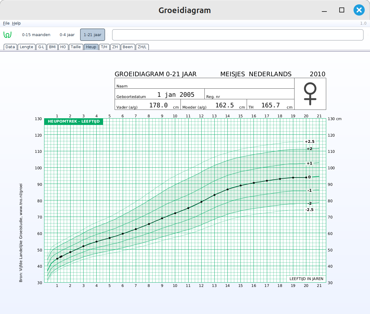Viewport: 370px width, 314px height.
Task: Switch to the T/H tab
Action: coord(104,47)
